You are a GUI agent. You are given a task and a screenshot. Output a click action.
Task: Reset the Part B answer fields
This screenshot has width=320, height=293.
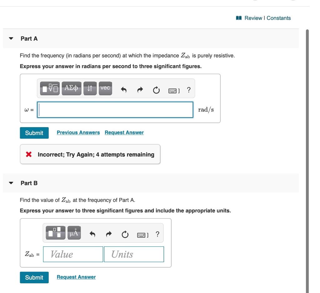click(x=125, y=235)
